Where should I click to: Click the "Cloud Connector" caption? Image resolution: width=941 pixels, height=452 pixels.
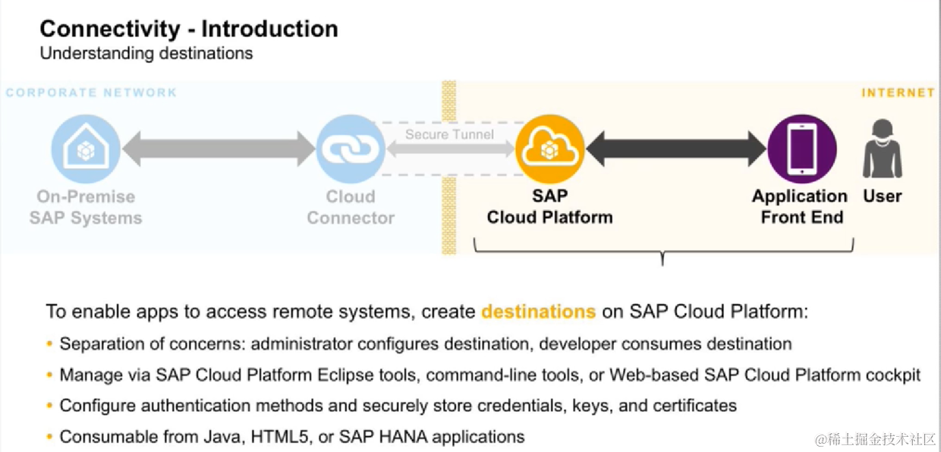pos(351,207)
